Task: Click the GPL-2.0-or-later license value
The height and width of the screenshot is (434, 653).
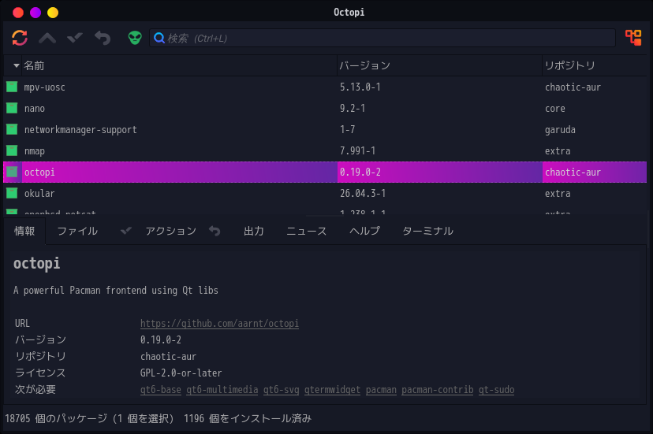Action: [x=181, y=373]
